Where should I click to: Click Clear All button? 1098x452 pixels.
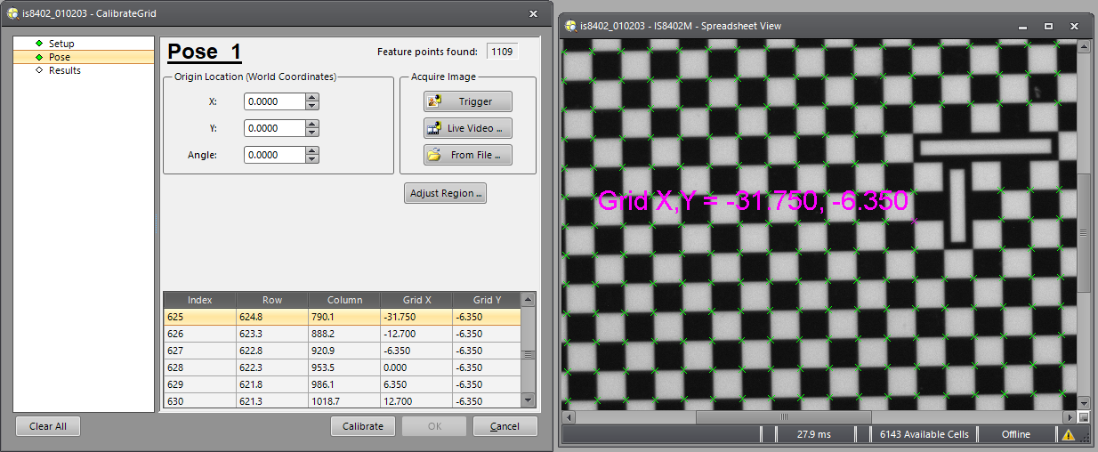coord(48,426)
